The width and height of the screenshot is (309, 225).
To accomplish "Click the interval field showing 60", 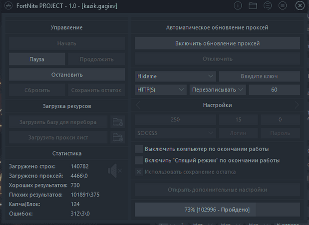I will coord(275,90).
